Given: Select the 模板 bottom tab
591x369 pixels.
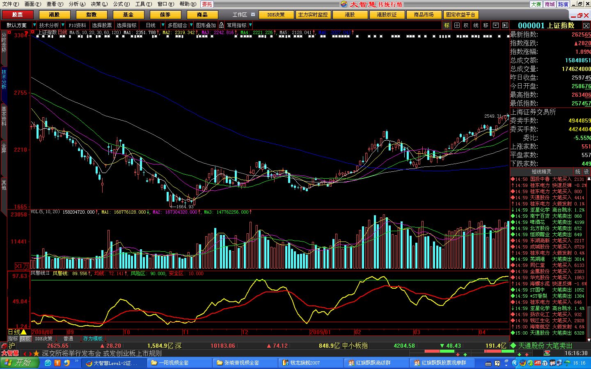Looking at the screenshot, I should 25,339.
